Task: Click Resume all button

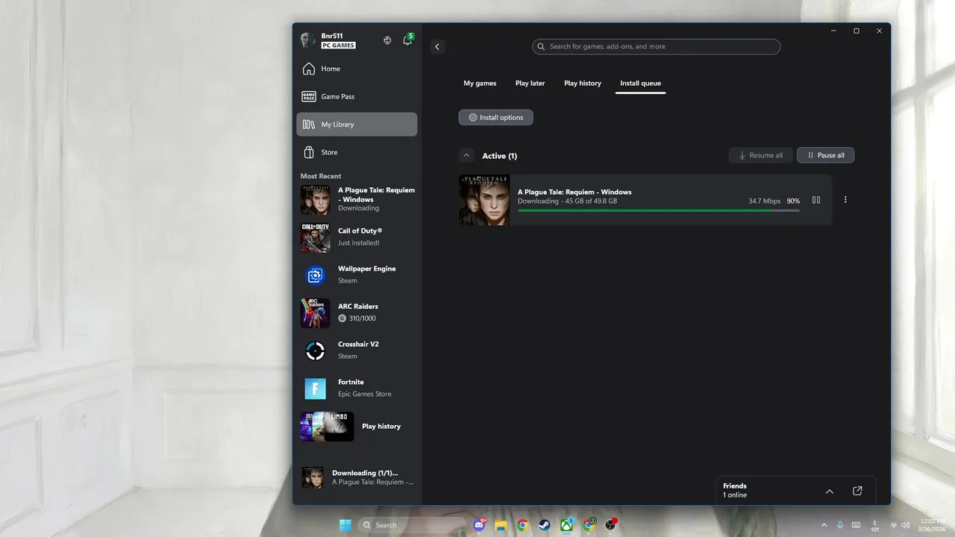Action: [x=760, y=155]
